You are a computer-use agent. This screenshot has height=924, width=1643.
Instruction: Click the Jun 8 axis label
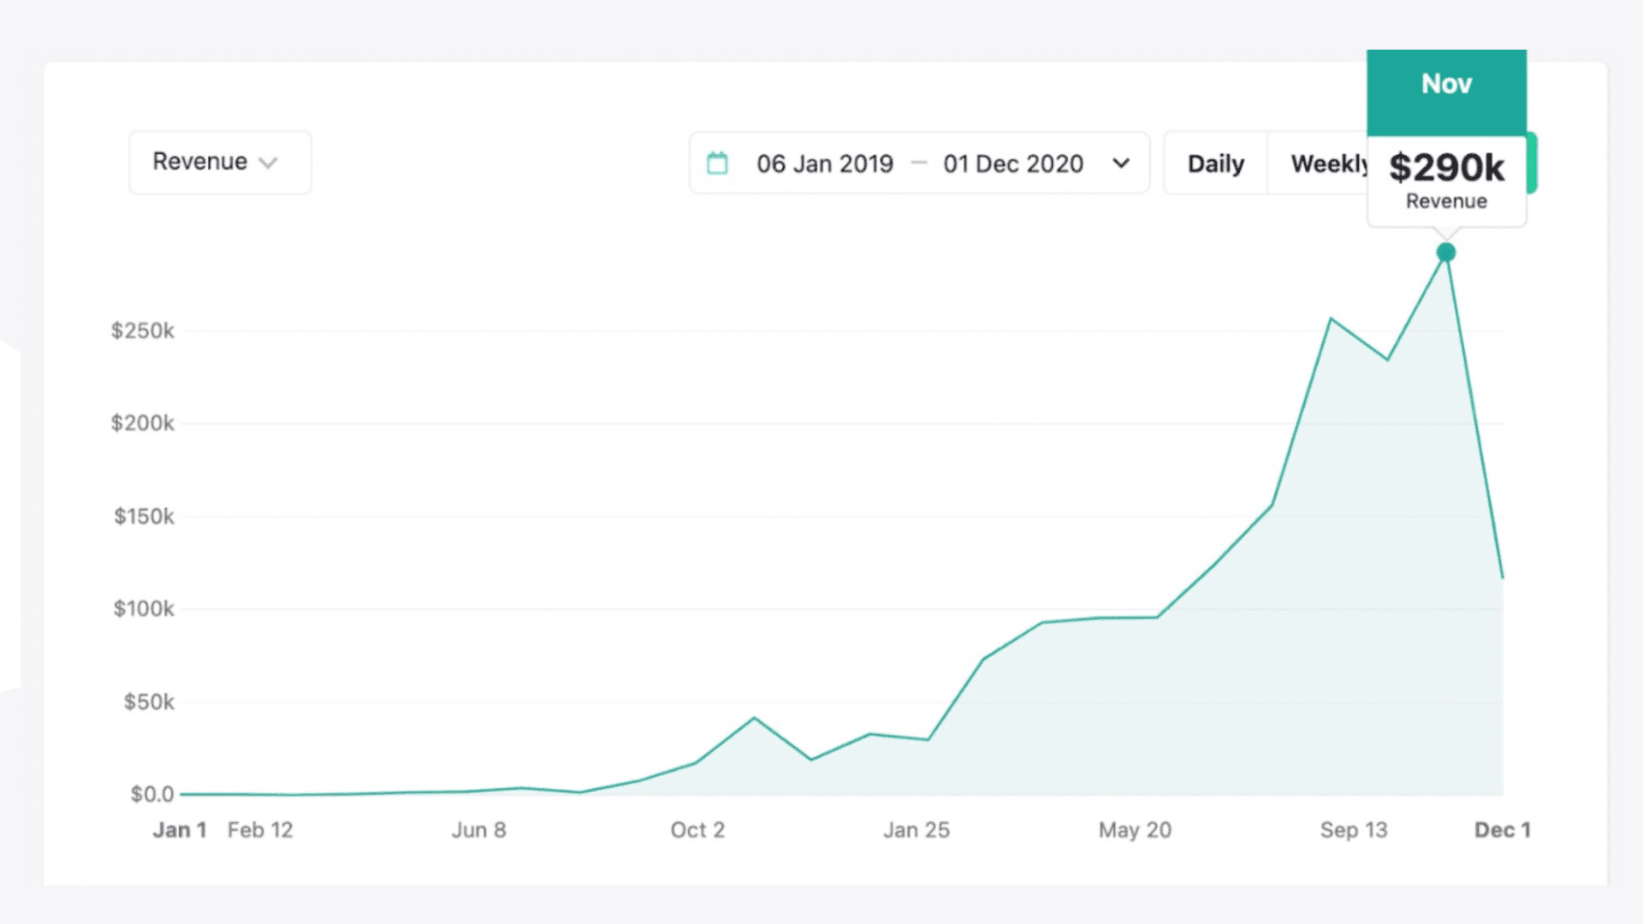tap(478, 830)
